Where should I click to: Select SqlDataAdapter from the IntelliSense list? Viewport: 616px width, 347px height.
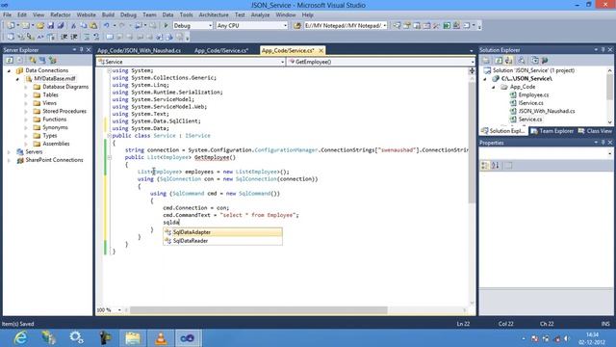tap(222, 232)
